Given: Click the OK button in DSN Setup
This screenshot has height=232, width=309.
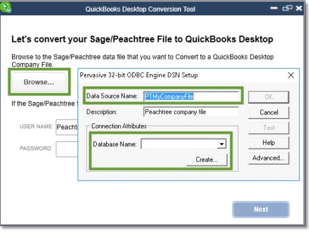Looking at the screenshot, I should [268, 97].
